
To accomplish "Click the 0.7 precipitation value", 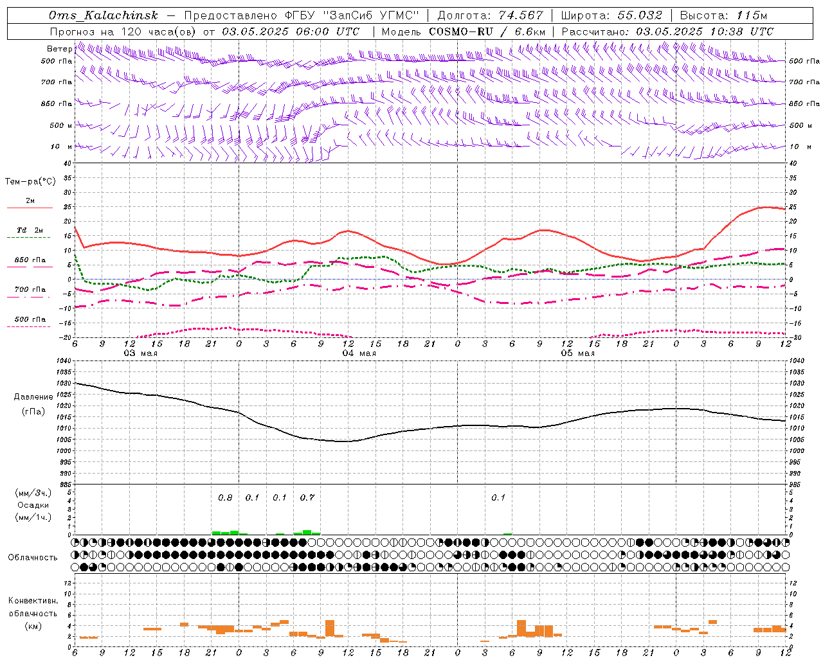I will click(307, 498).
